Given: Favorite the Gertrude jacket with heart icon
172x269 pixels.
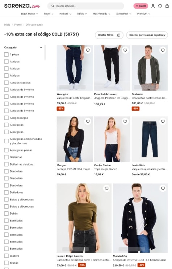Looking at the screenshot, I should click(163, 50).
